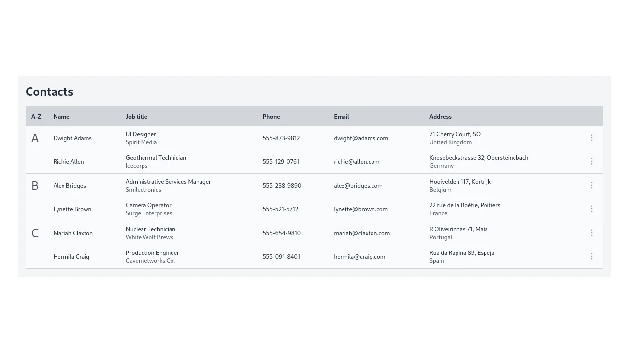Click the letter B group marker
The image size is (629, 353).
click(35, 186)
